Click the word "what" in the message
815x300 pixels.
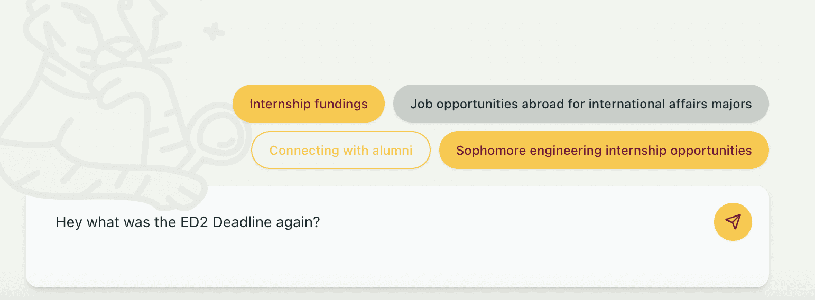tap(104, 222)
